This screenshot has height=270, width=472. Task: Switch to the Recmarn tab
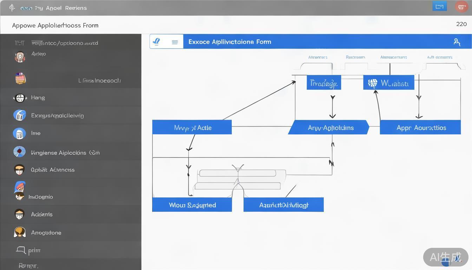pyautogui.click(x=355, y=57)
